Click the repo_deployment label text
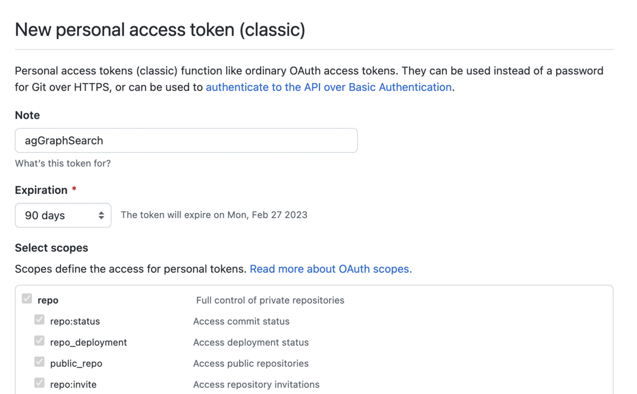The height and width of the screenshot is (394, 637). 88,342
